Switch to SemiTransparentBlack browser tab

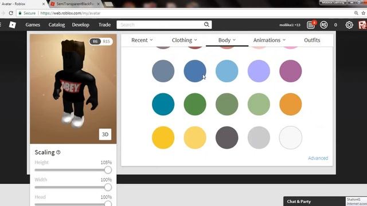tap(75, 4)
